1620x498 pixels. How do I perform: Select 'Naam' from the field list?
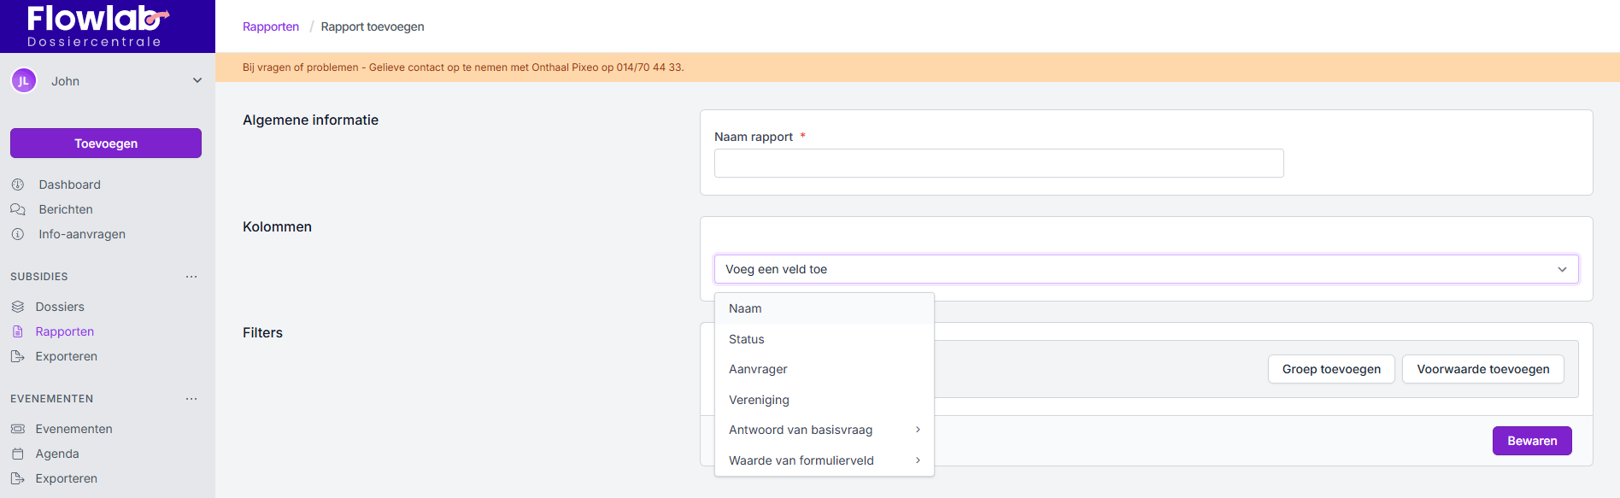[x=745, y=308]
